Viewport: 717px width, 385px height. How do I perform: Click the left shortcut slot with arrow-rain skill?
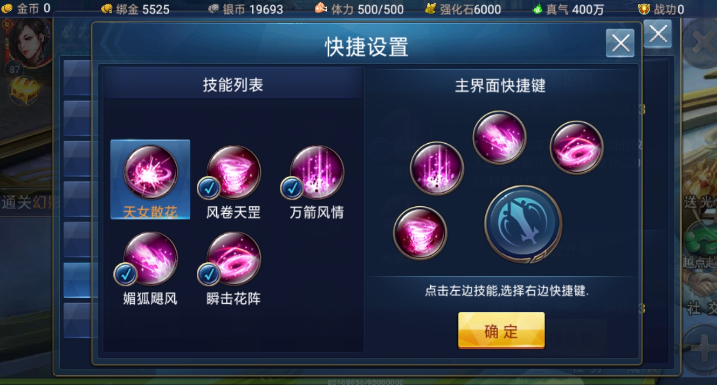pyautogui.click(x=437, y=169)
